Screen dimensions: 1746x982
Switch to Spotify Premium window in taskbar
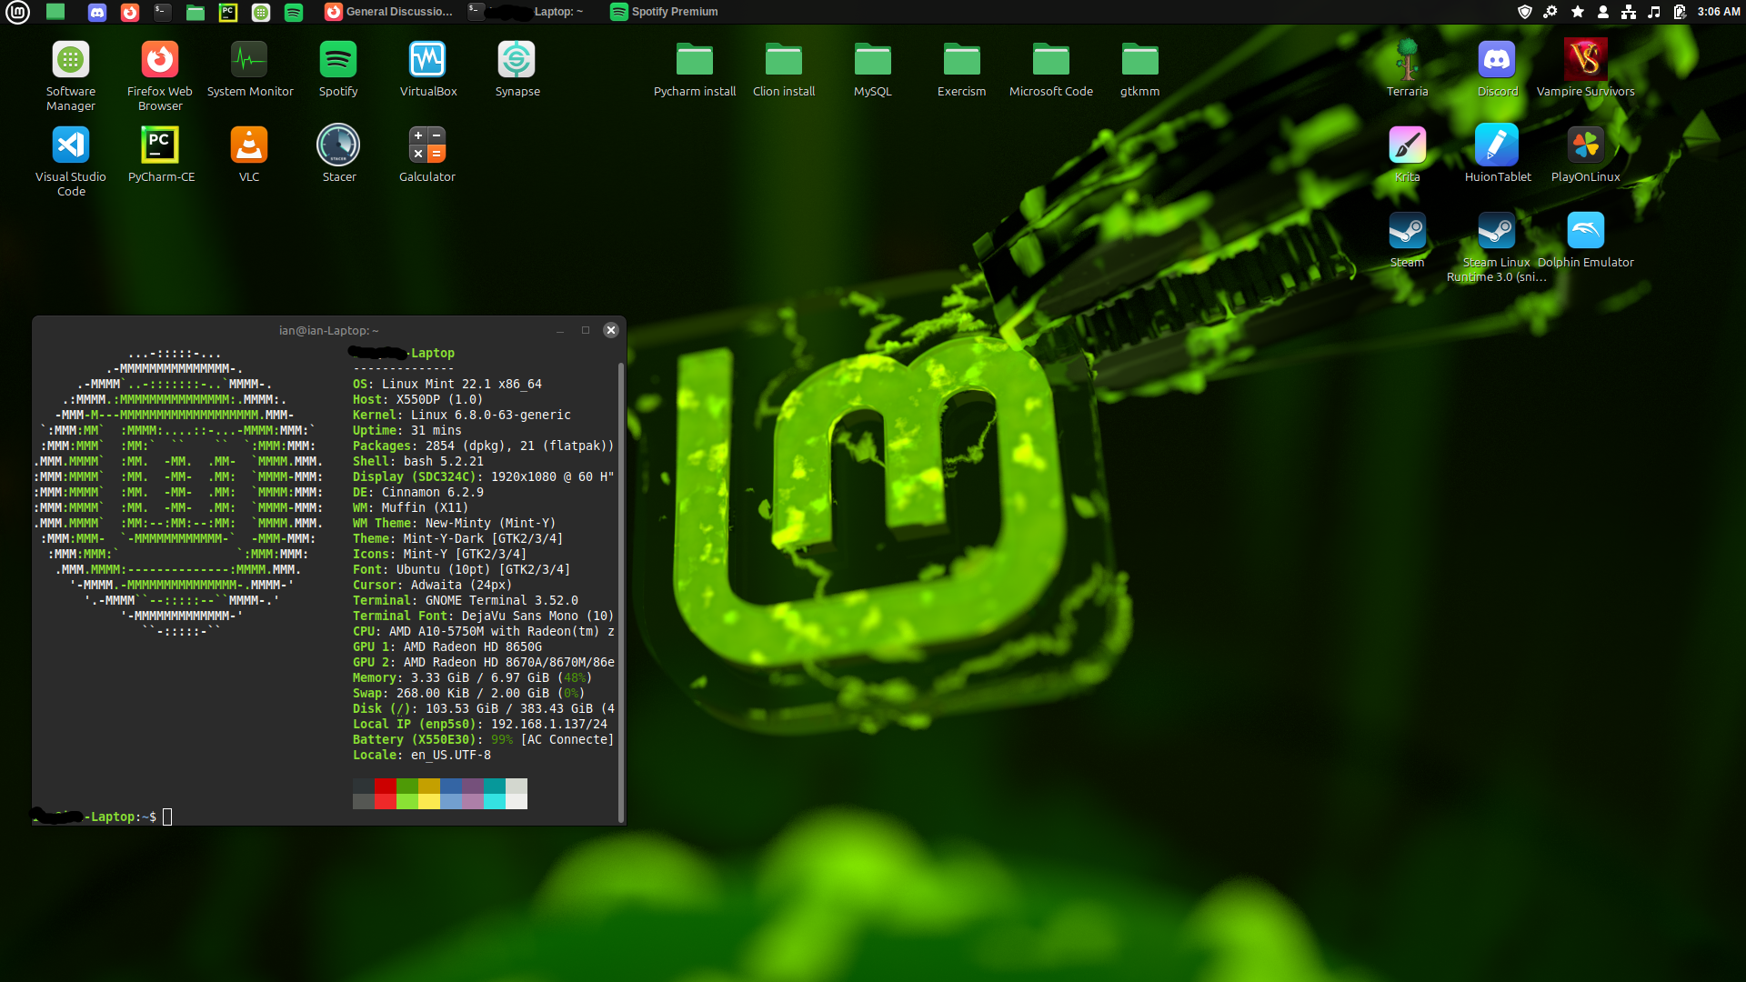point(665,12)
